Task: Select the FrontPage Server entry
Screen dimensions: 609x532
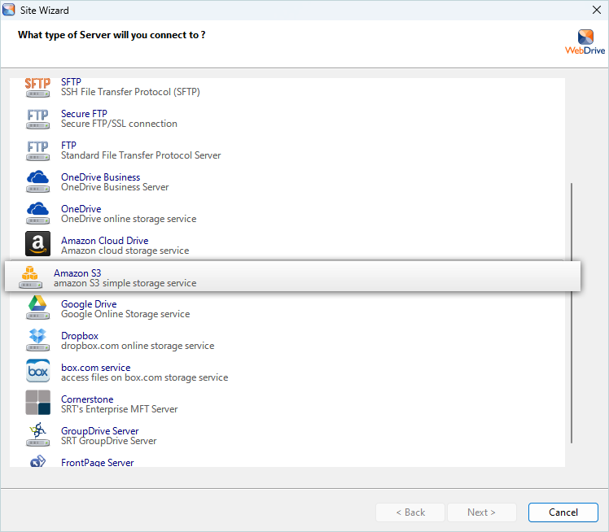Action: tap(97, 462)
